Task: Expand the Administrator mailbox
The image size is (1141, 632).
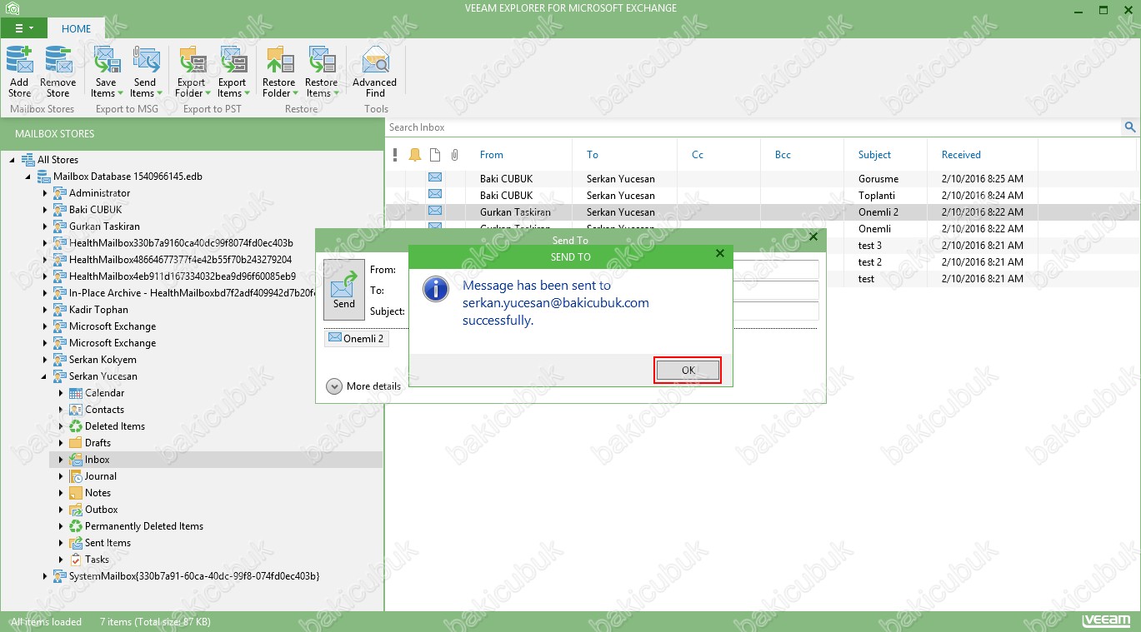Action: pyautogui.click(x=45, y=193)
